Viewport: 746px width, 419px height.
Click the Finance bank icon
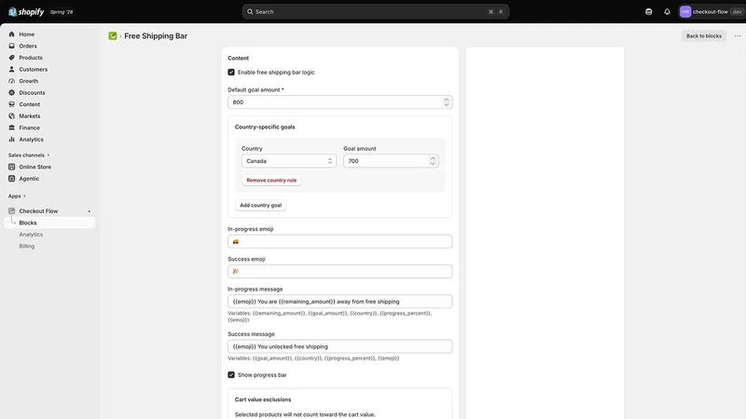[x=11, y=128]
